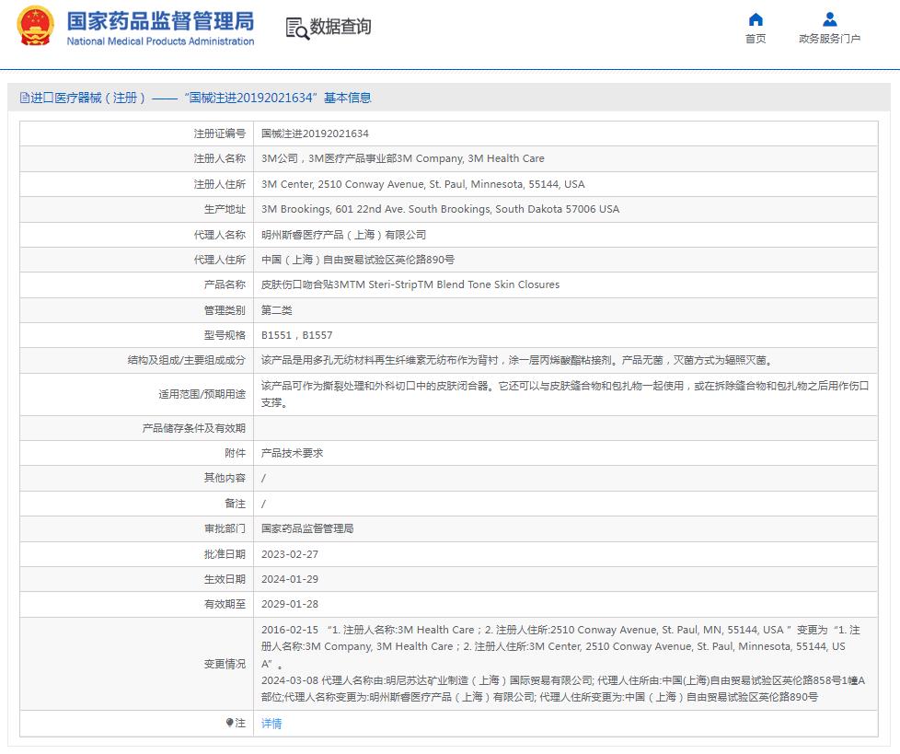Select the 注册证编号 label cell
Screen dimensions: 900x754
click(136, 133)
